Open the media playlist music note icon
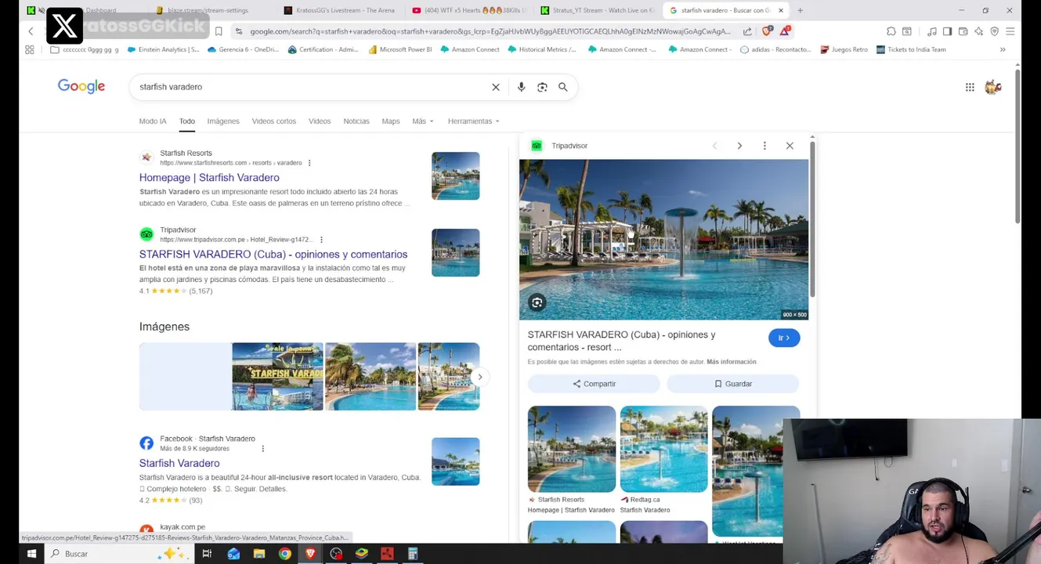The height and width of the screenshot is (564, 1041). pyautogui.click(x=931, y=31)
